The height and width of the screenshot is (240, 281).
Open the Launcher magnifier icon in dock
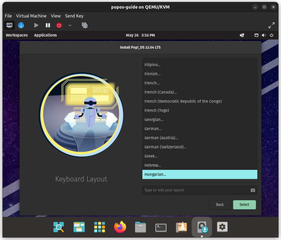click(59, 227)
